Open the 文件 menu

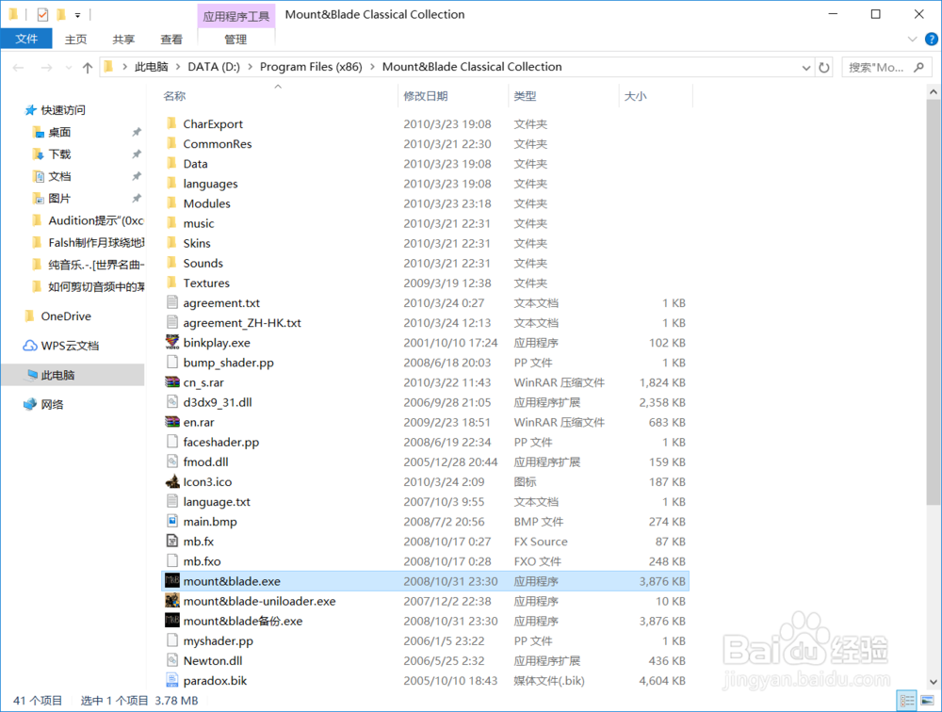pos(26,39)
